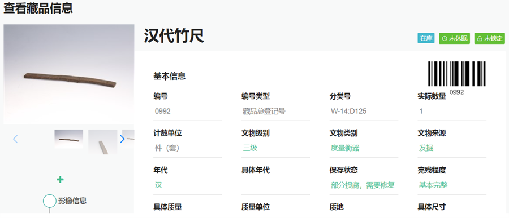Click the 查看藏品信息 page title

[38, 8]
